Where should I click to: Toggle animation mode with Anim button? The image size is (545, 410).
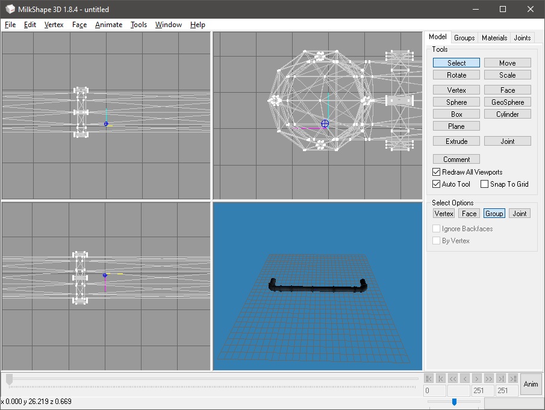(531, 384)
